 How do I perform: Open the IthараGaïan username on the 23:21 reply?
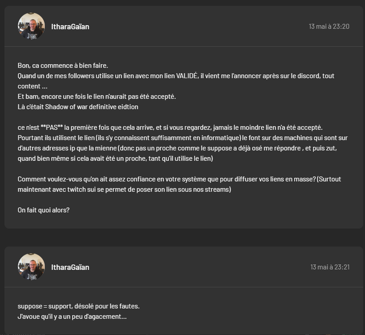point(70,267)
